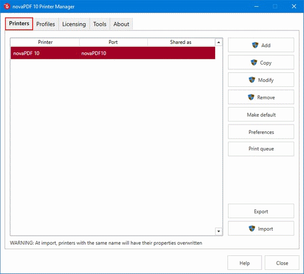This screenshot has width=304, height=274.
Task: Switch to the Printers tab
Action: tap(19, 24)
